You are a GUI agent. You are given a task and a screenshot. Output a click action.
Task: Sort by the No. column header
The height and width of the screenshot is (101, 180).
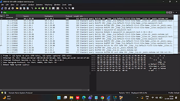coord(2,16)
